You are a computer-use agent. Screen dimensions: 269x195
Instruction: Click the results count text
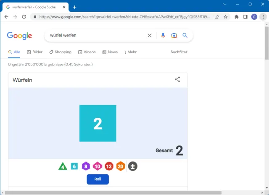(50, 65)
